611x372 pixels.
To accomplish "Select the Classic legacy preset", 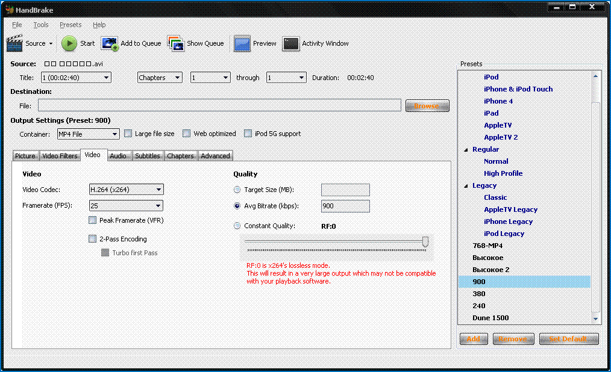I will coord(495,197).
